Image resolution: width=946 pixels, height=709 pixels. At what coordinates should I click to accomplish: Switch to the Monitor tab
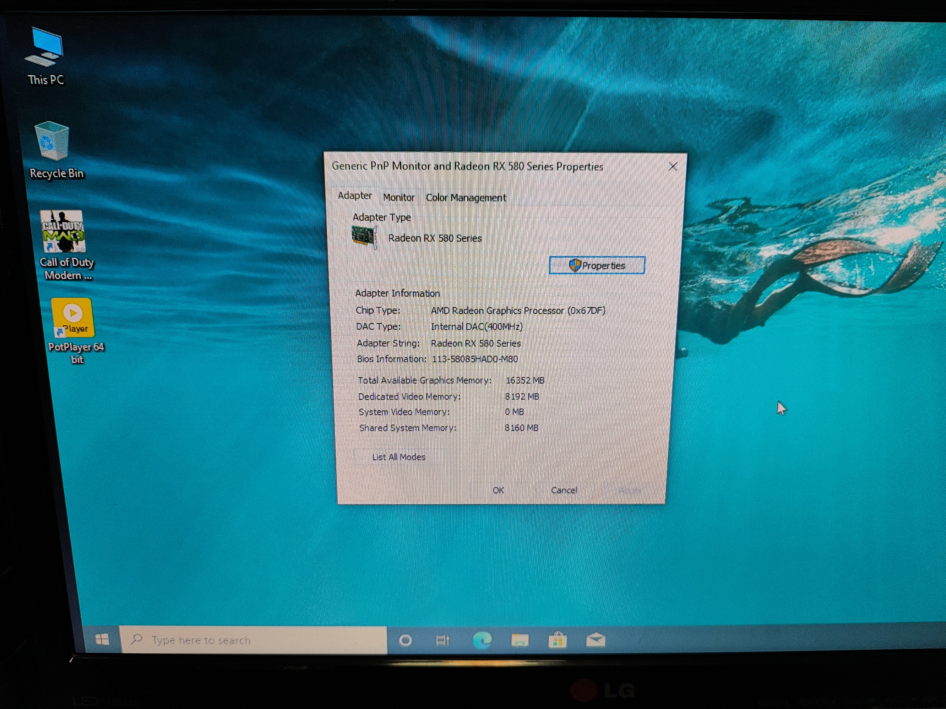pyautogui.click(x=399, y=198)
